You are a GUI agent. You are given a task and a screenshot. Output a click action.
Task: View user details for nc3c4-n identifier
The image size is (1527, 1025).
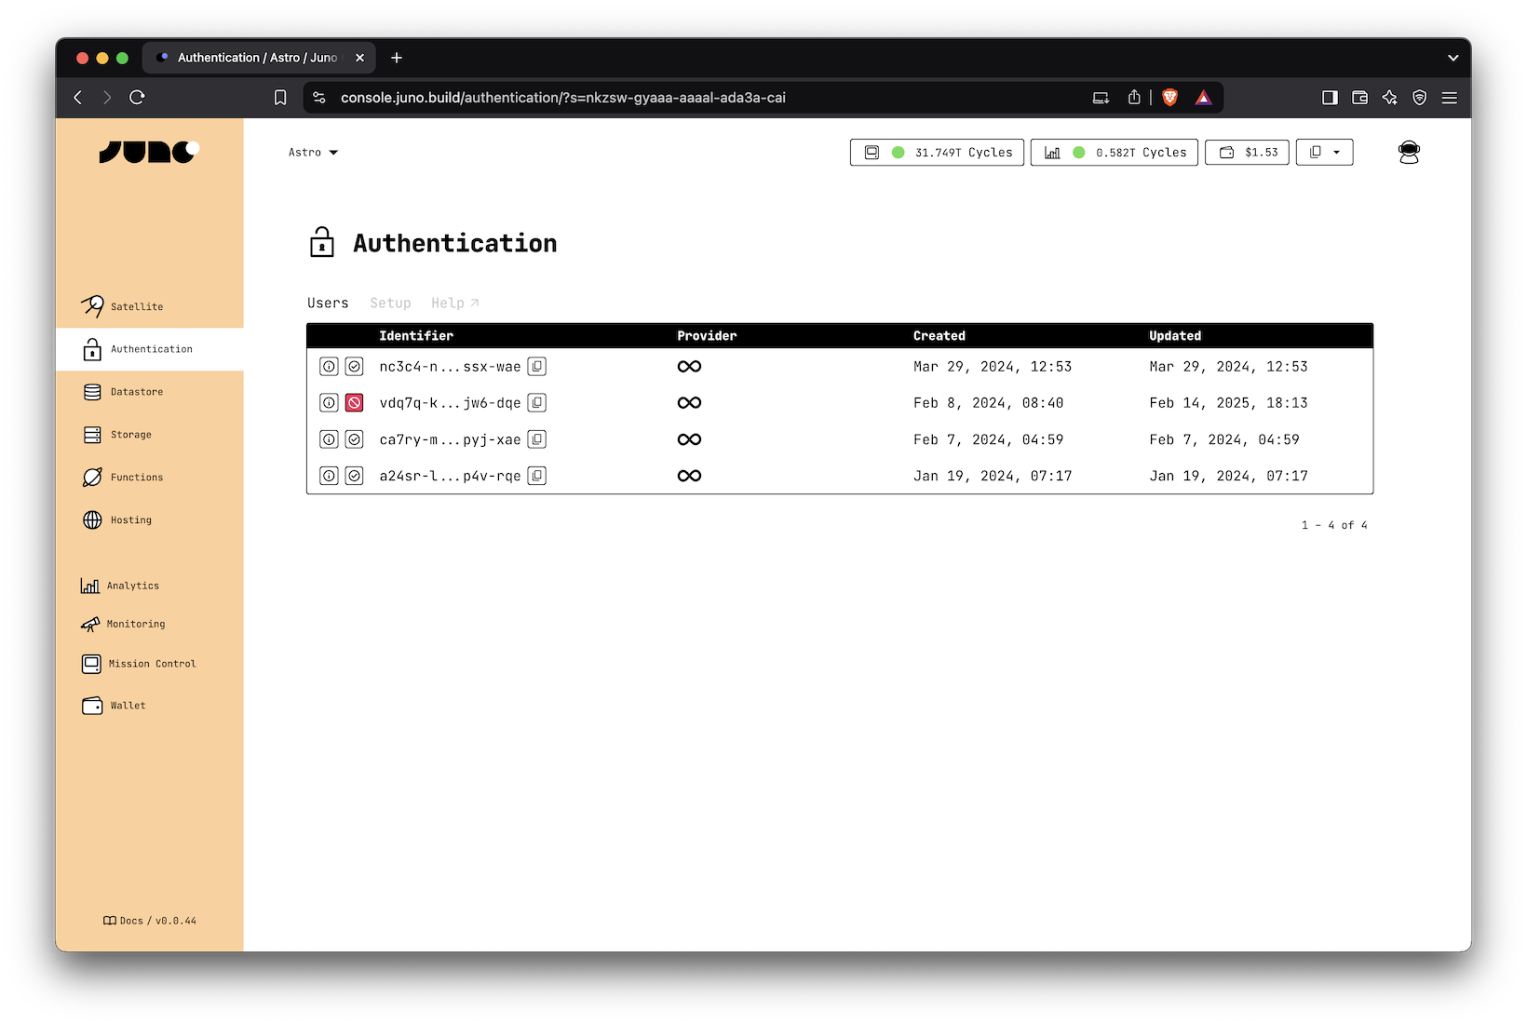tap(328, 366)
